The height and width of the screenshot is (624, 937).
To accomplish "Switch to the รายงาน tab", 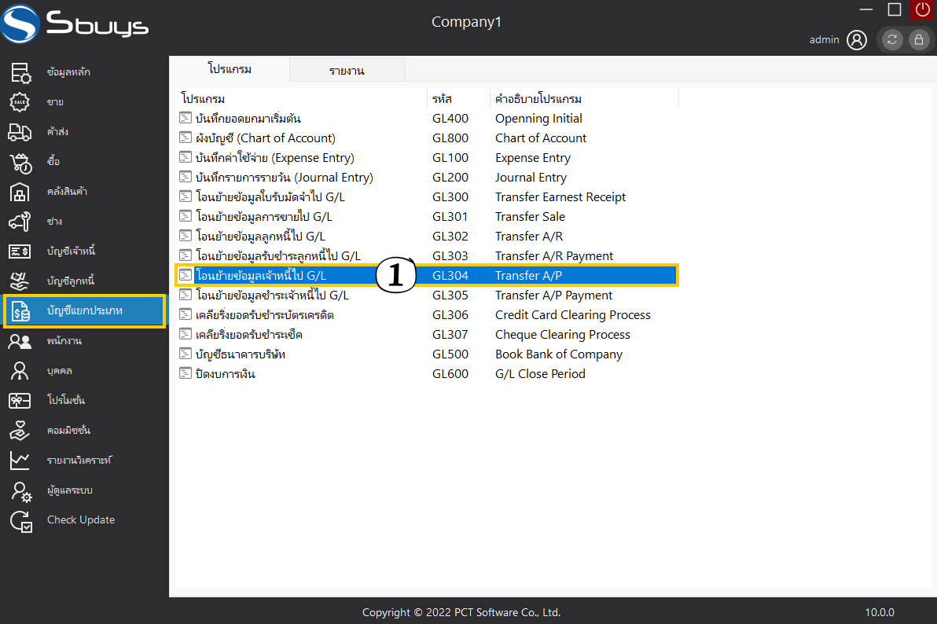I will (x=347, y=71).
